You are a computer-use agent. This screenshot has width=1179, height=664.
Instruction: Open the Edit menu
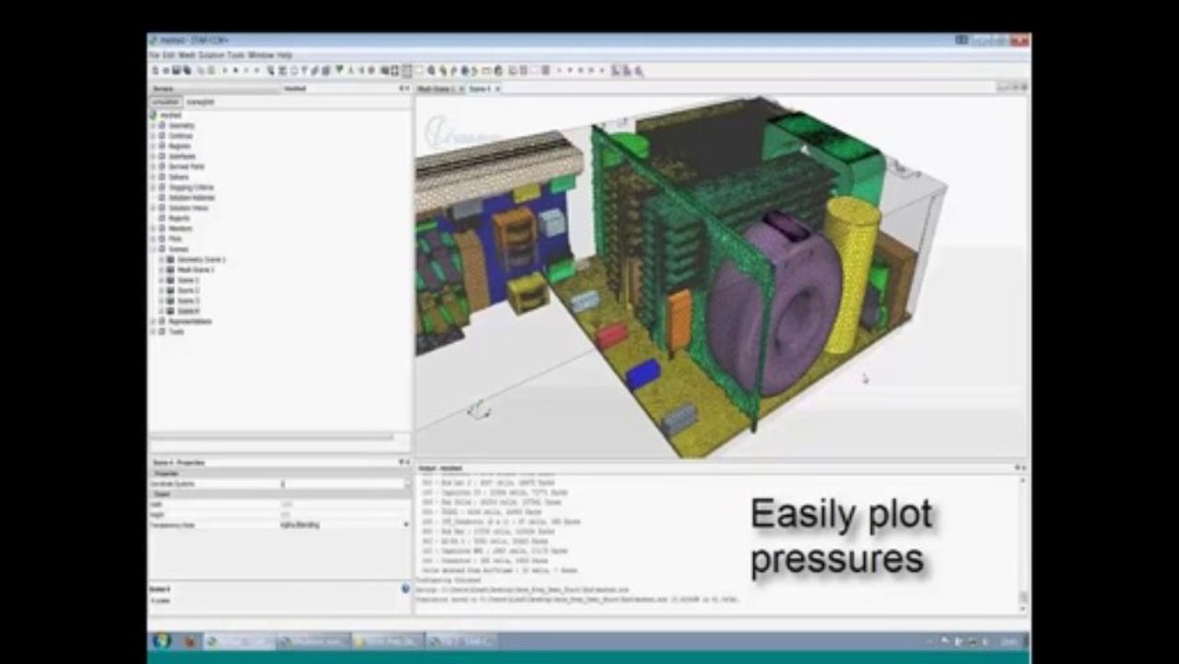pyautogui.click(x=168, y=55)
